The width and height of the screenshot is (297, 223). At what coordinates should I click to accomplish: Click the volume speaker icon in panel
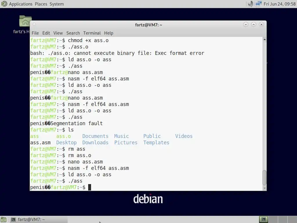point(250,4)
